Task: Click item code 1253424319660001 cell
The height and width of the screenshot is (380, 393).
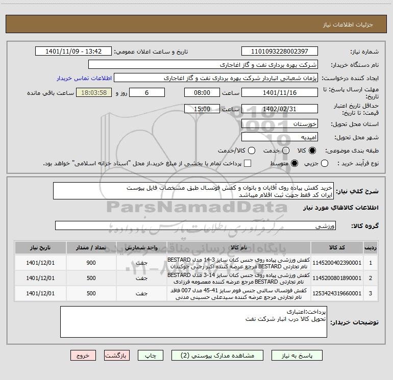Action: pyautogui.click(x=337, y=293)
